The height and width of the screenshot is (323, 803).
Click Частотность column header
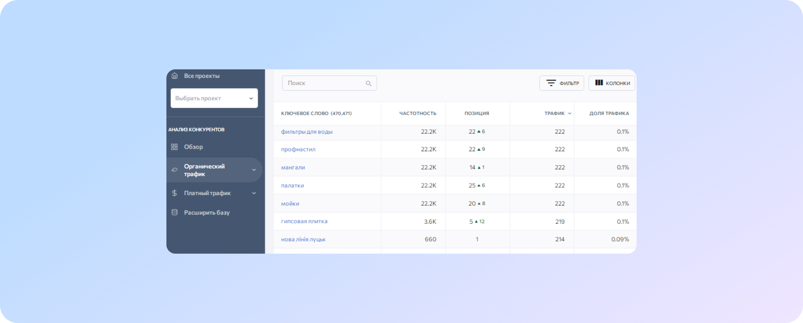(418, 114)
